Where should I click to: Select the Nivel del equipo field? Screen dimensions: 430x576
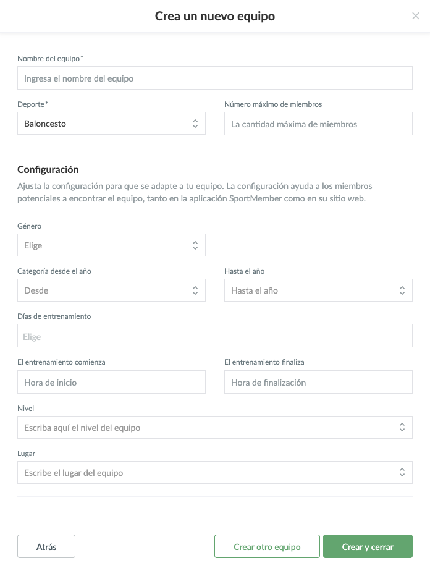[x=215, y=427]
